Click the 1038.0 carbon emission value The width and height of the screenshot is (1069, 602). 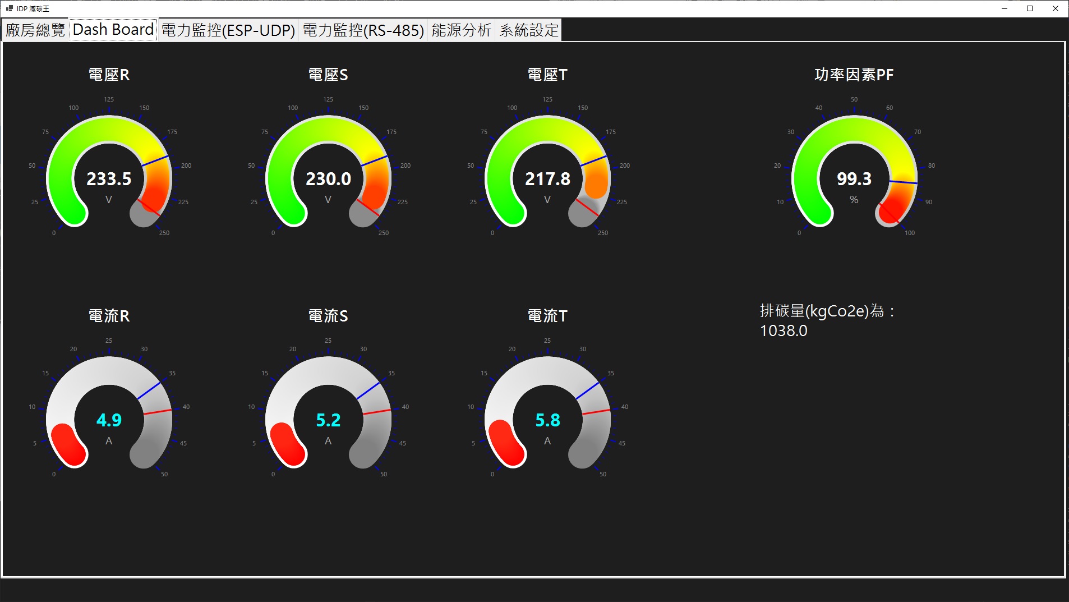pyautogui.click(x=784, y=331)
